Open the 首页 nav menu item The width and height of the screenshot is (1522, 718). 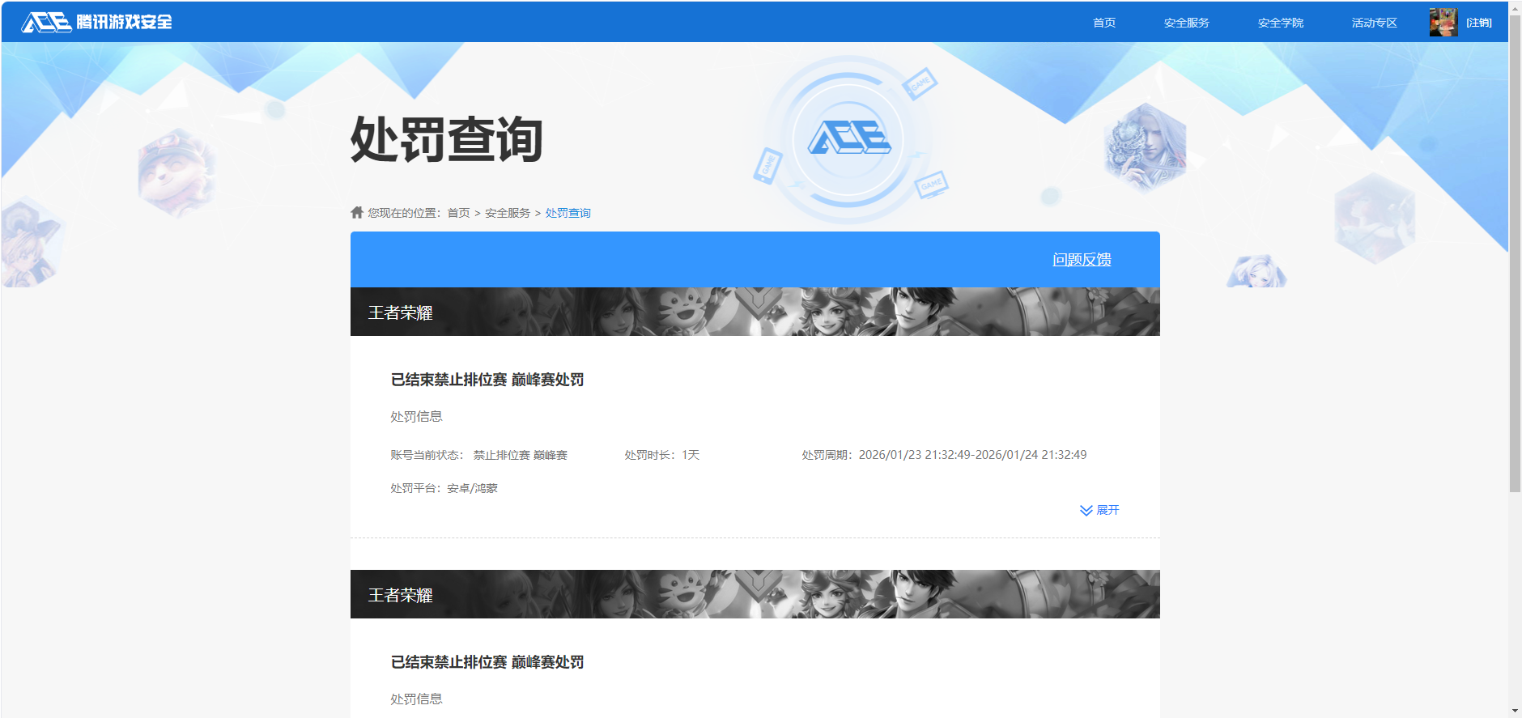click(1104, 23)
